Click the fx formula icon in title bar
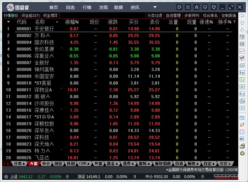The image size is (248, 182). (x=196, y=7)
